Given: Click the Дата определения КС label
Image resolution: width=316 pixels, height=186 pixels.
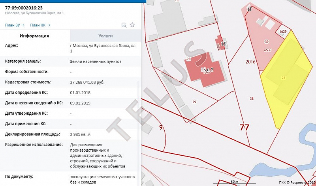Looking at the screenshot, I should pyautogui.click(x=26, y=93).
